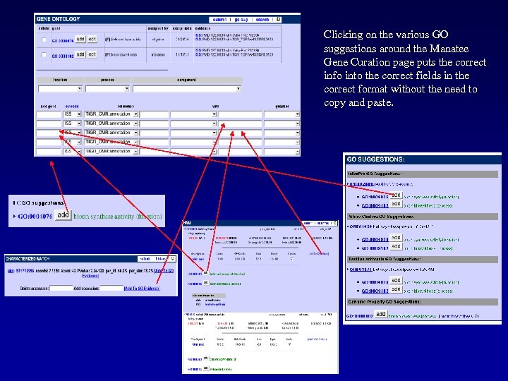Viewport: 508px width, 381px height.
Task: Click add go id field in first row
Action: pyautogui.click(x=49, y=114)
